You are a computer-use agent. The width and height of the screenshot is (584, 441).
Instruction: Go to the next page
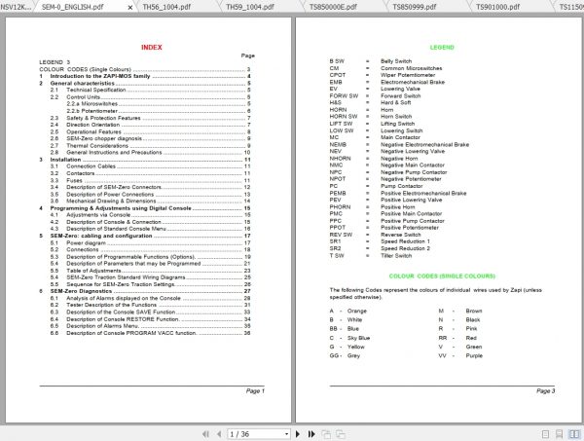tap(298, 434)
